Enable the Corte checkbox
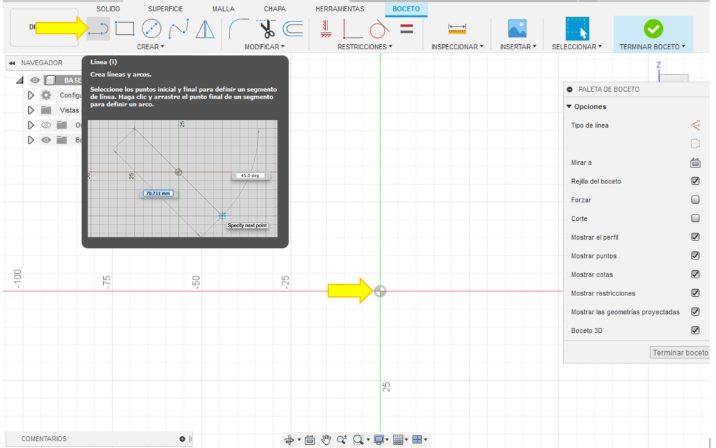Image resolution: width=716 pixels, height=448 pixels. click(695, 218)
